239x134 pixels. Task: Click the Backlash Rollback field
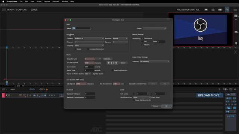point(90,94)
